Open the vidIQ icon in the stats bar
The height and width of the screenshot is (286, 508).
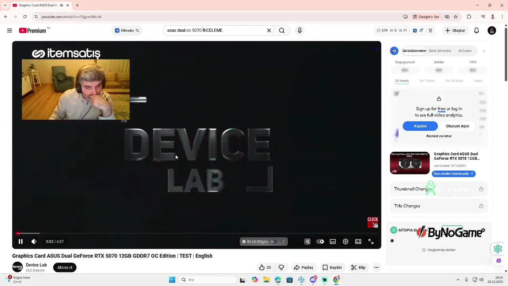click(x=415, y=31)
